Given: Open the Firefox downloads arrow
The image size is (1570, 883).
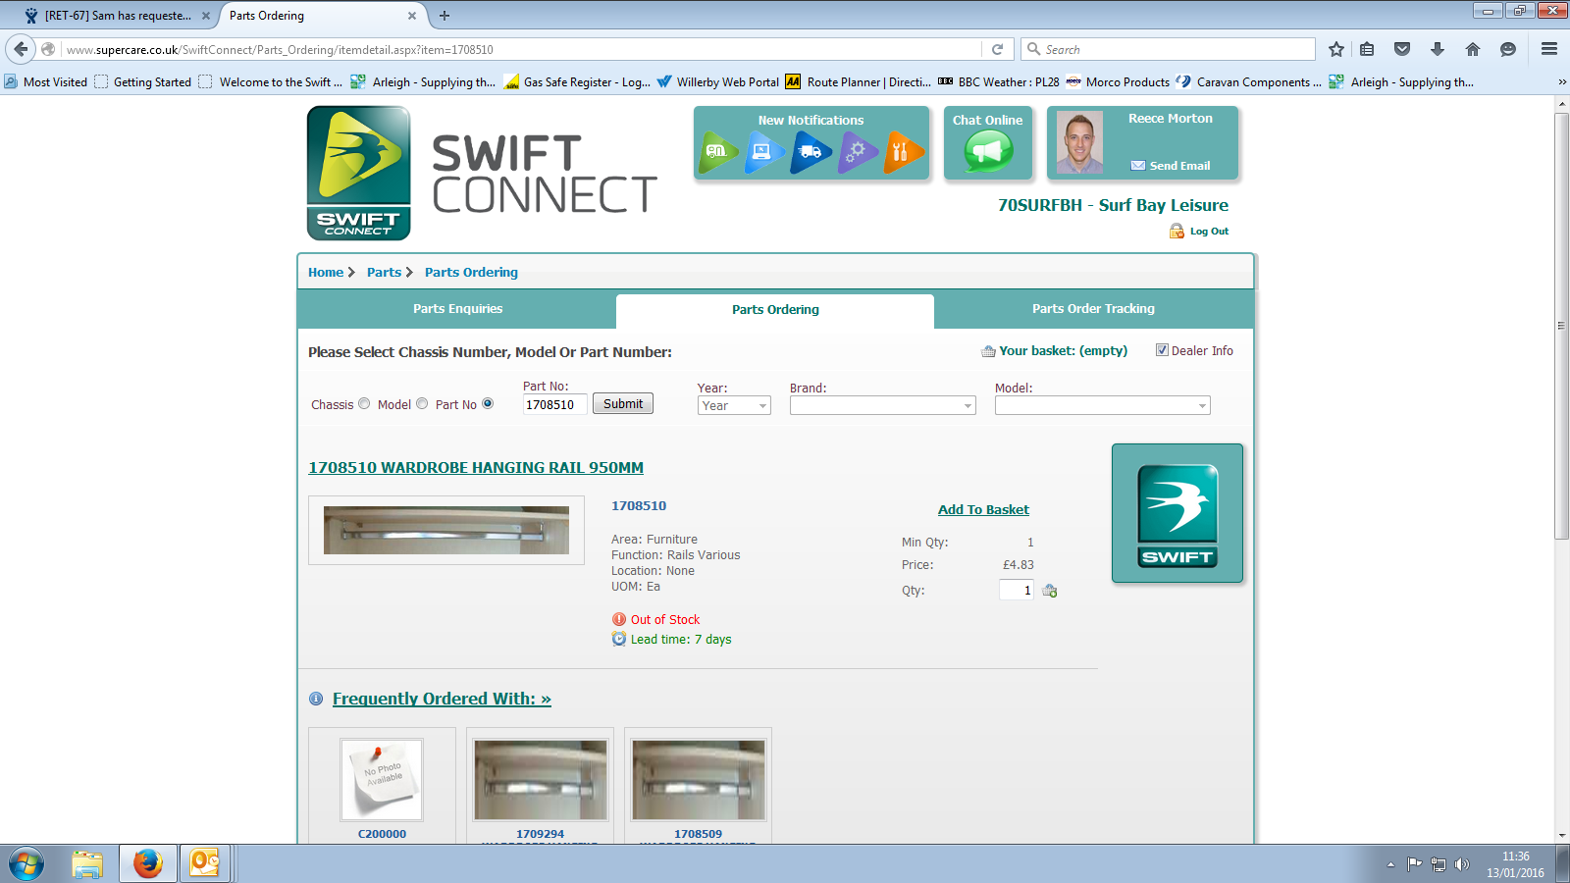Looking at the screenshot, I should tap(1438, 49).
